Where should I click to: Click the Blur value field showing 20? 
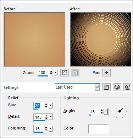click(39, 106)
